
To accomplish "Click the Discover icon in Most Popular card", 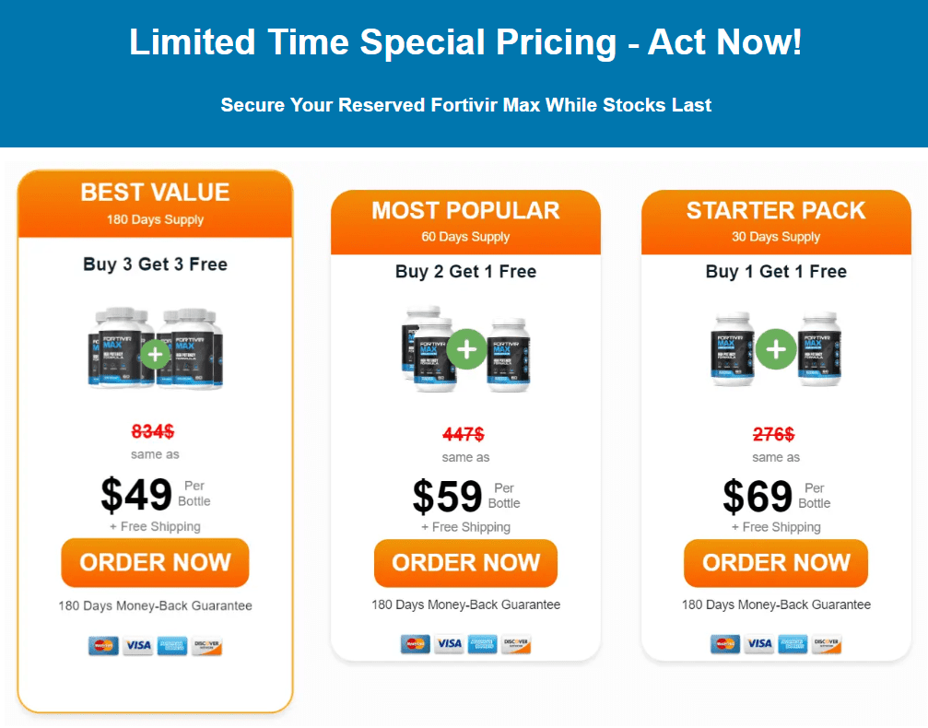I will (516, 644).
